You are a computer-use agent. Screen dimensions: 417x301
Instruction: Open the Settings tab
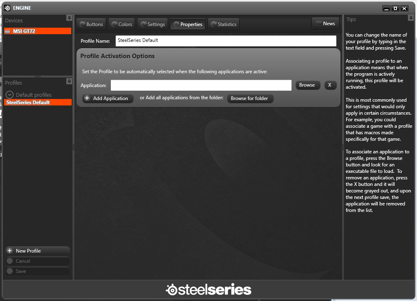coord(153,24)
